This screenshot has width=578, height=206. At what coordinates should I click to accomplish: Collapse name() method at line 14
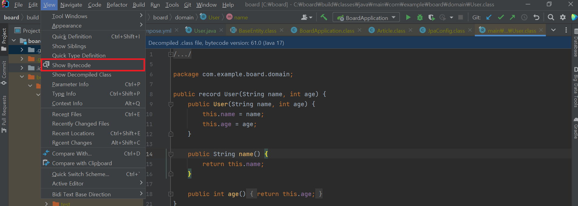tap(171, 154)
